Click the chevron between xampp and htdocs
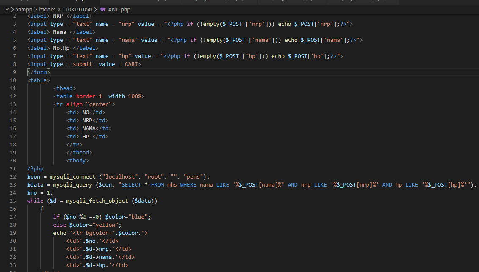Screen dimensions: 479x272 [x=36, y=9]
